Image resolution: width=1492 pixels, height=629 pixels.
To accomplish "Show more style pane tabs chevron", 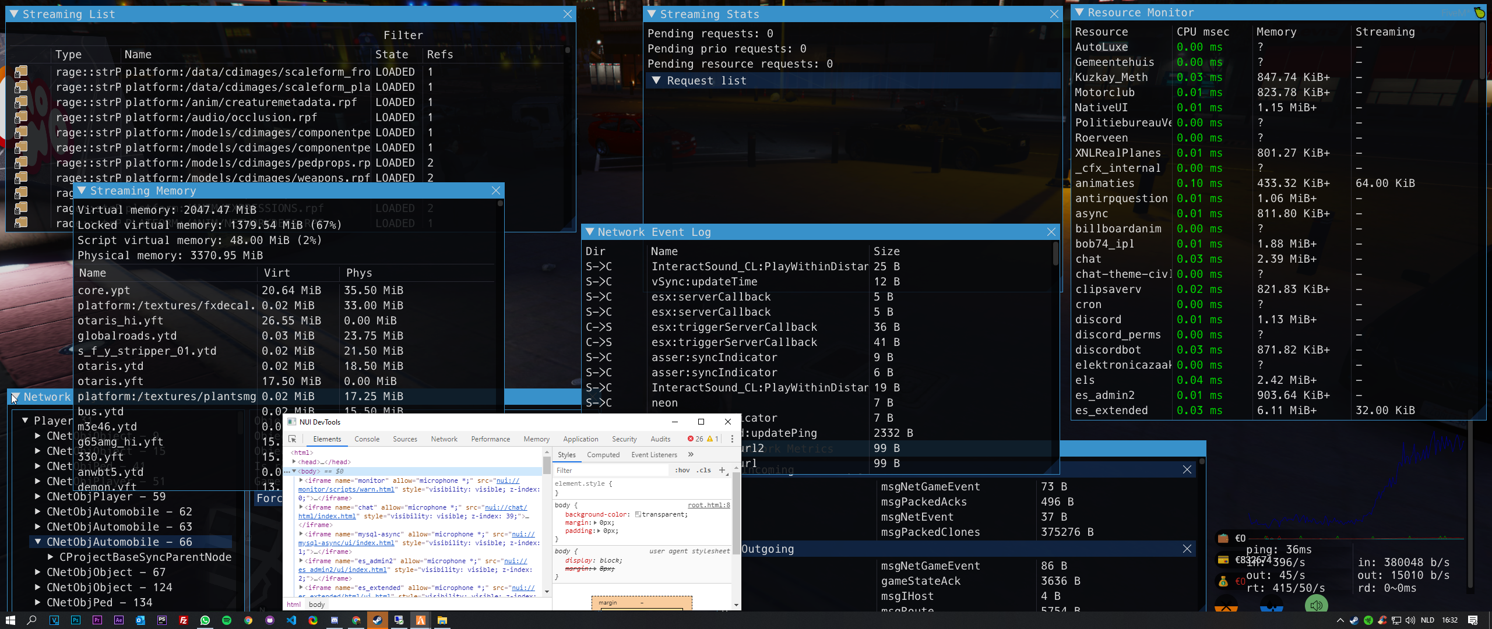I will pyautogui.click(x=691, y=455).
